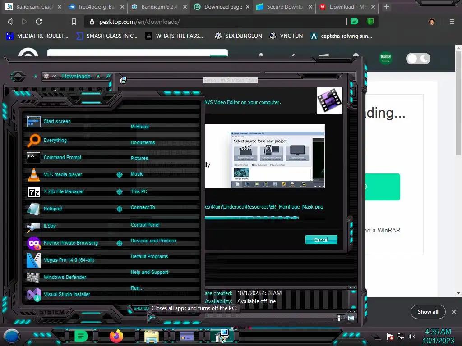Image resolution: width=462 pixels, height=346 pixels.
Task: Go back in browser
Action: coord(10,22)
